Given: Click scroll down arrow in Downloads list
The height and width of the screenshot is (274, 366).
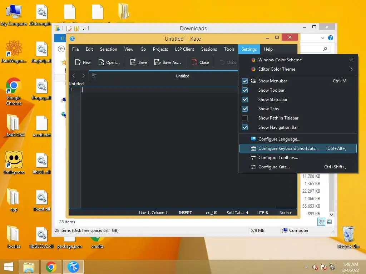Looking at the screenshot, I should (331, 214).
